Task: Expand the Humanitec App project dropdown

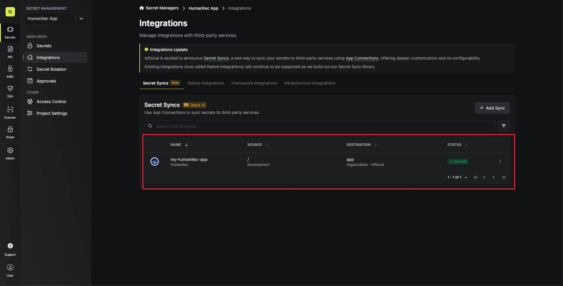Action: pos(81,18)
